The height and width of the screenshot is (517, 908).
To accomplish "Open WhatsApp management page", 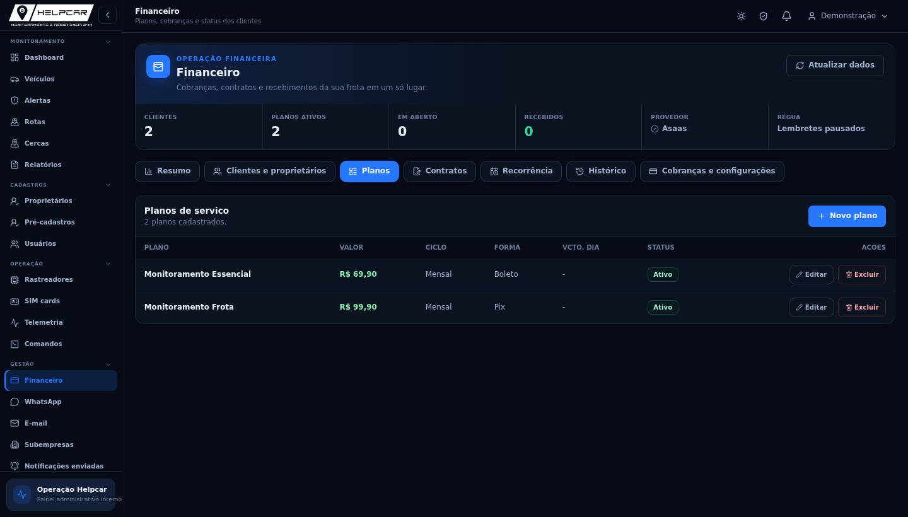I will (x=61, y=402).
